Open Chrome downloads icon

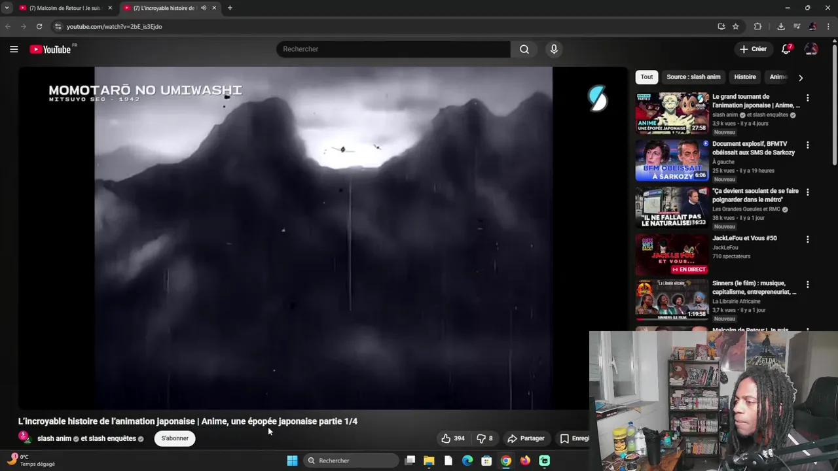coord(781,26)
